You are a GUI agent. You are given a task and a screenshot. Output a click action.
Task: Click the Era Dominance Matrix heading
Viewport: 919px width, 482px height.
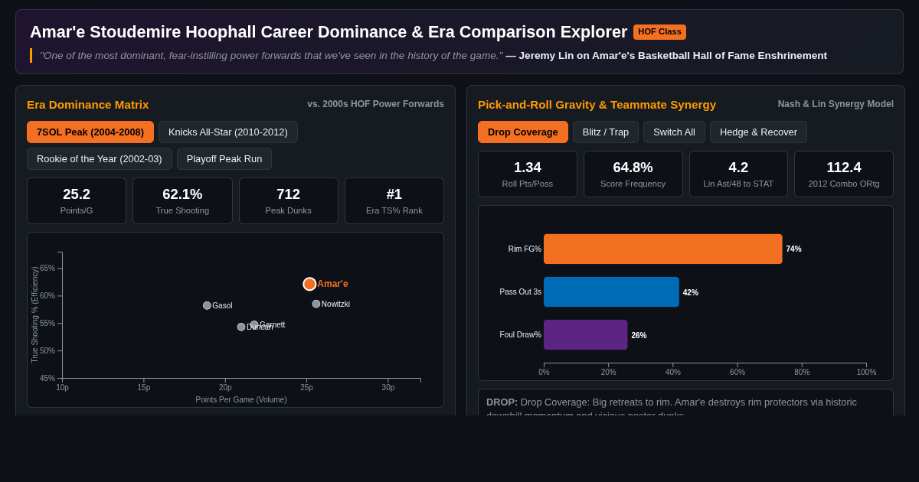(x=88, y=104)
